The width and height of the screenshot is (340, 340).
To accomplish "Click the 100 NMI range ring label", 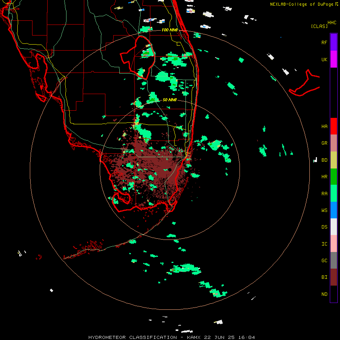I will point(170,30).
